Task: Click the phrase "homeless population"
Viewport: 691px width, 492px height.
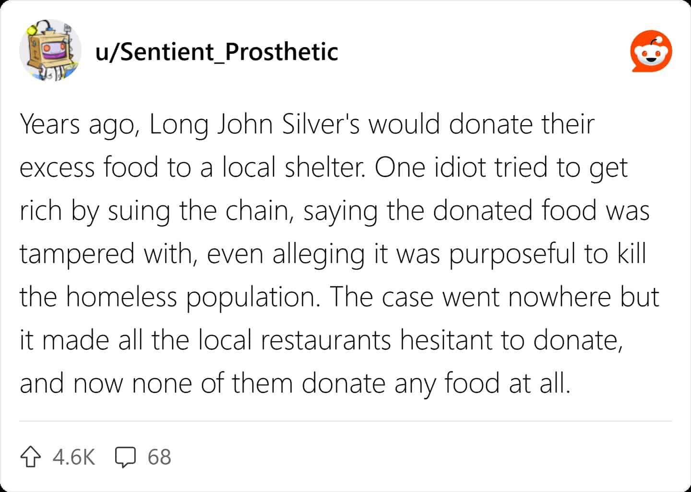Action: click(x=192, y=298)
